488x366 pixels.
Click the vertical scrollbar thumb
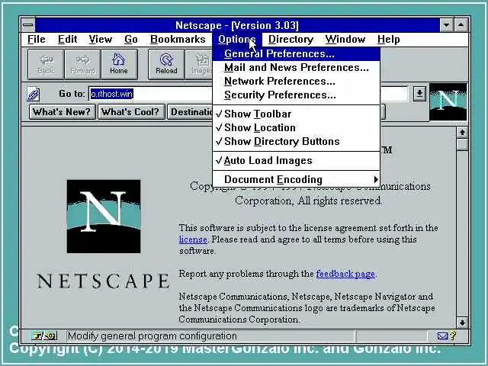(462, 145)
